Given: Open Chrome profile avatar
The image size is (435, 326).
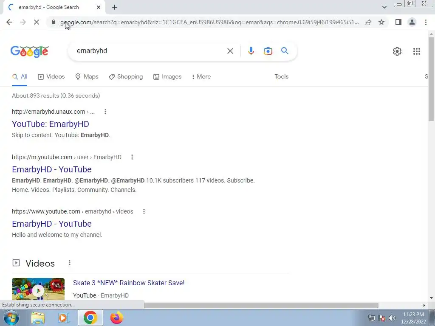Looking at the screenshot, I should (x=412, y=22).
